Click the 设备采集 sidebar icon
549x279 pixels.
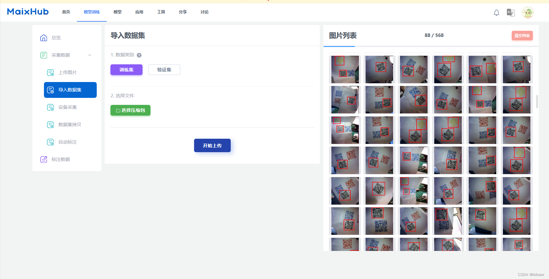pos(50,107)
